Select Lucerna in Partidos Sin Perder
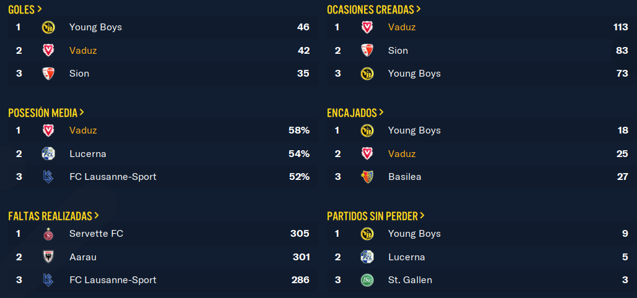Viewport: 637px width, 298px height. [407, 257]
